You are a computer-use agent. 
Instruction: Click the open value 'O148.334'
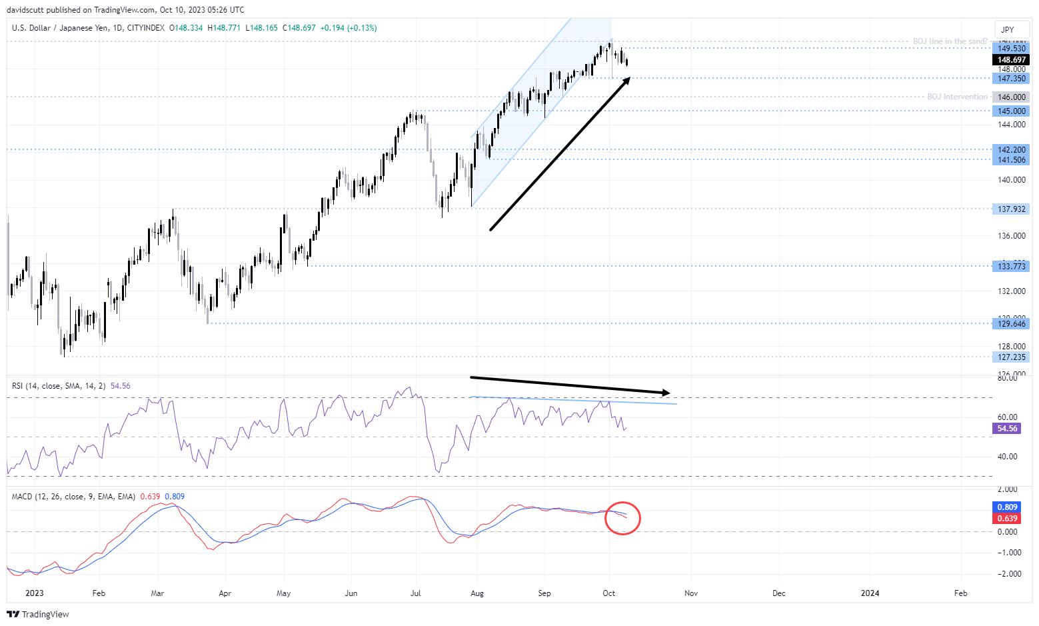tap(186, 28)
